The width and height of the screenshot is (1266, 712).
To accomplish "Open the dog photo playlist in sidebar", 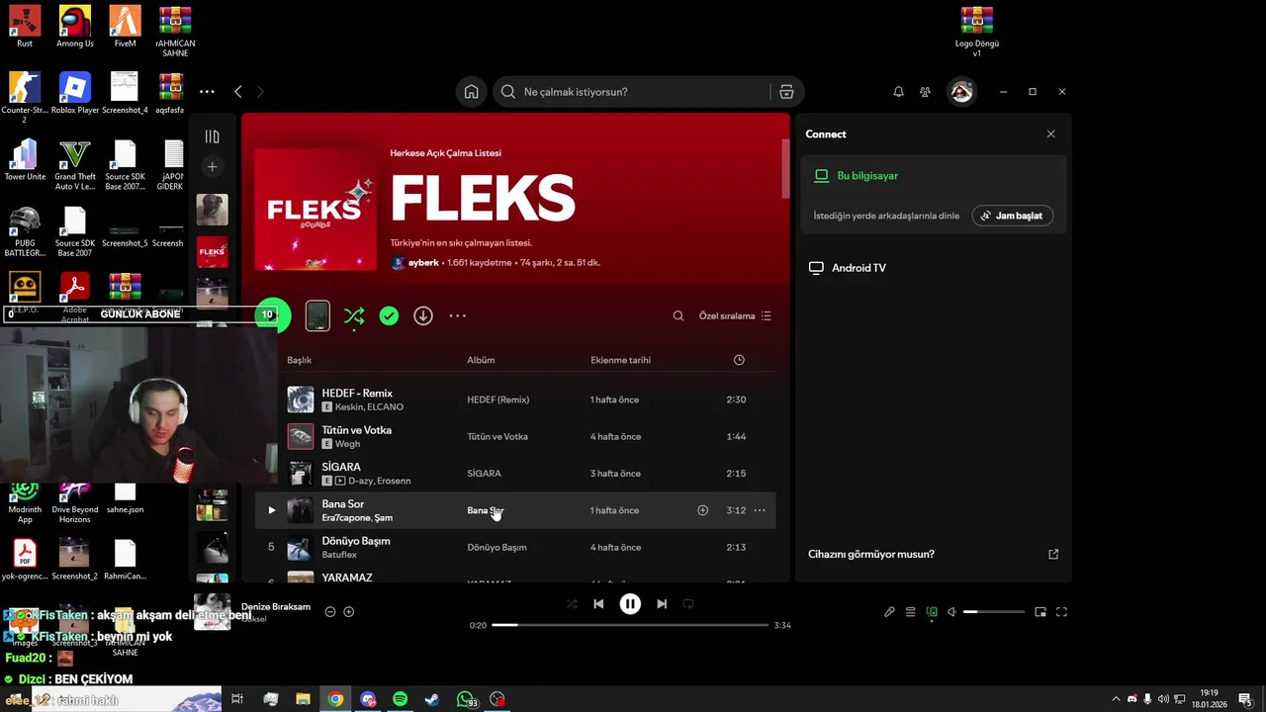I will point(212,209).
